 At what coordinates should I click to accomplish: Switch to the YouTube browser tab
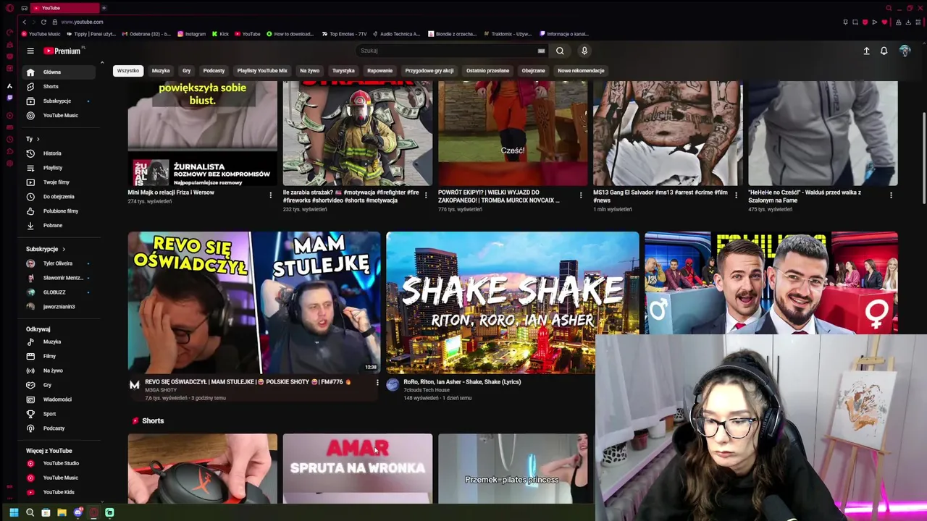[x=65, y=8]
